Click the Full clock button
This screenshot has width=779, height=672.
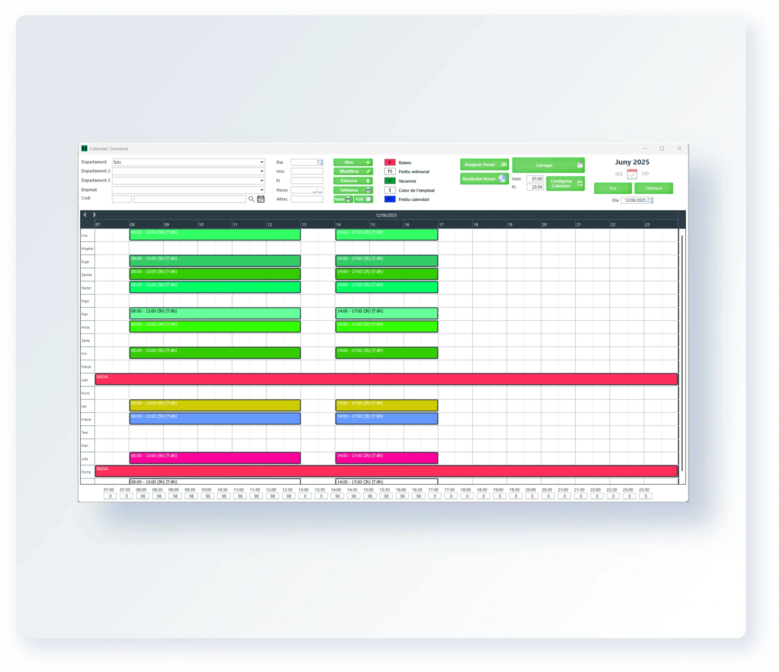pyautogui.click(x=363, y=199)
